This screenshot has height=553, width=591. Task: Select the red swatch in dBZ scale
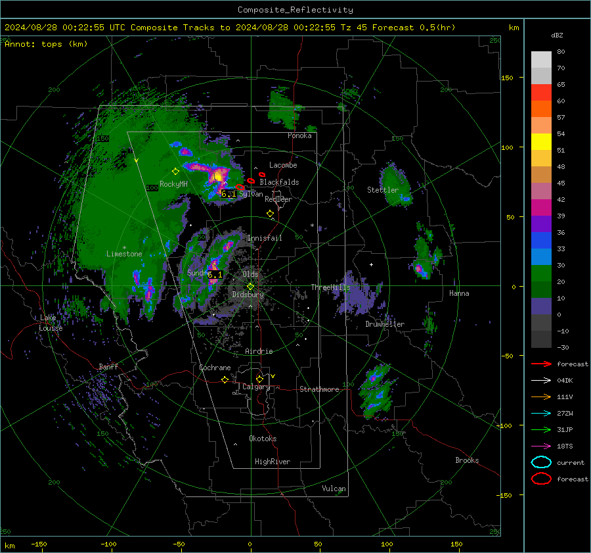point(541,93)
